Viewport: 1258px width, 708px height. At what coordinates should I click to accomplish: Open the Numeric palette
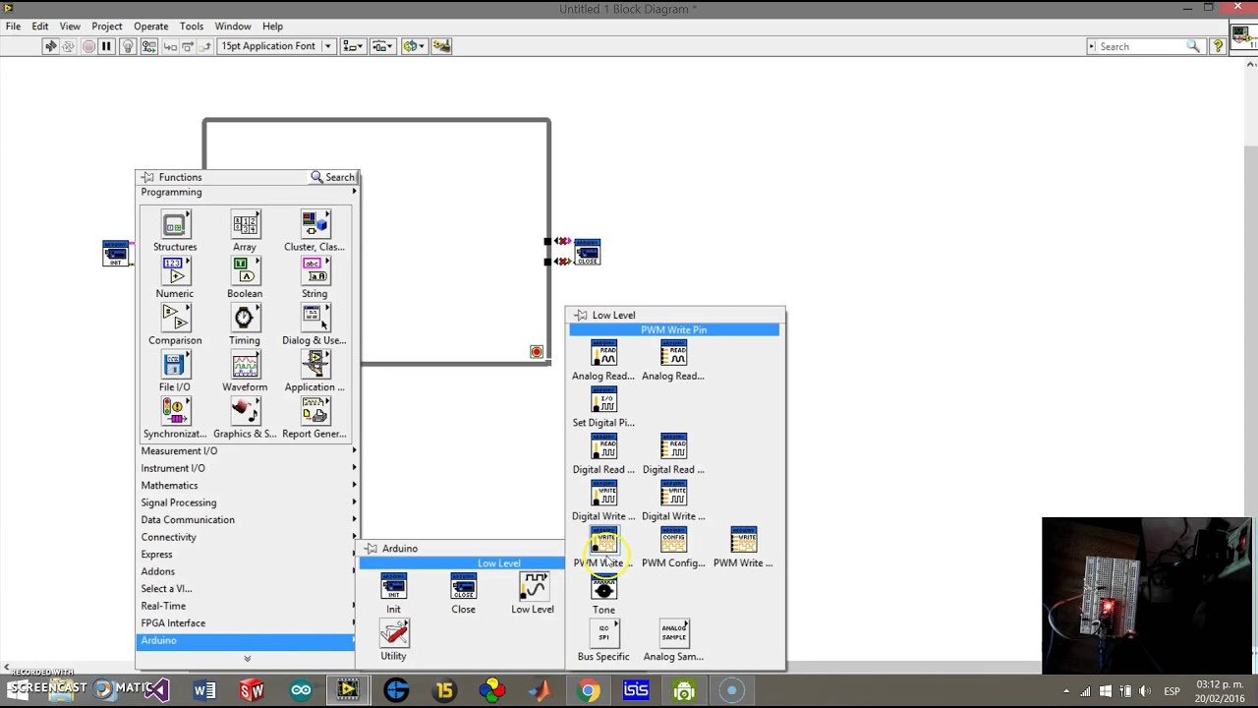[175, 271]
